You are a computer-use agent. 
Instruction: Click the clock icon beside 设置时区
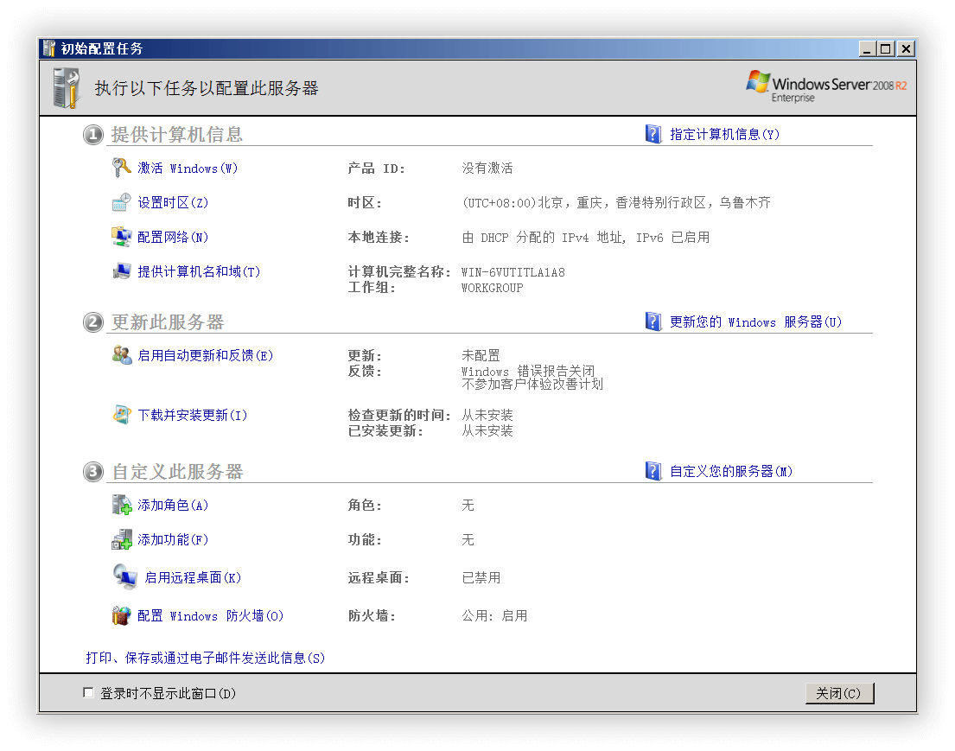pyautogui.click(x=121, y=202)
